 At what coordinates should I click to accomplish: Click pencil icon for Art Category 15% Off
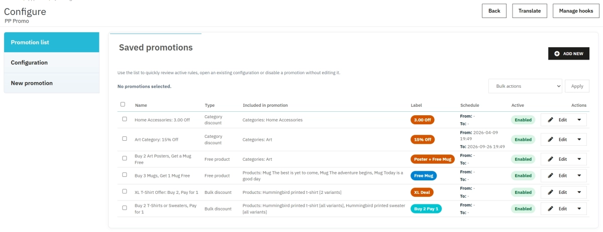[x=550, y=140]
